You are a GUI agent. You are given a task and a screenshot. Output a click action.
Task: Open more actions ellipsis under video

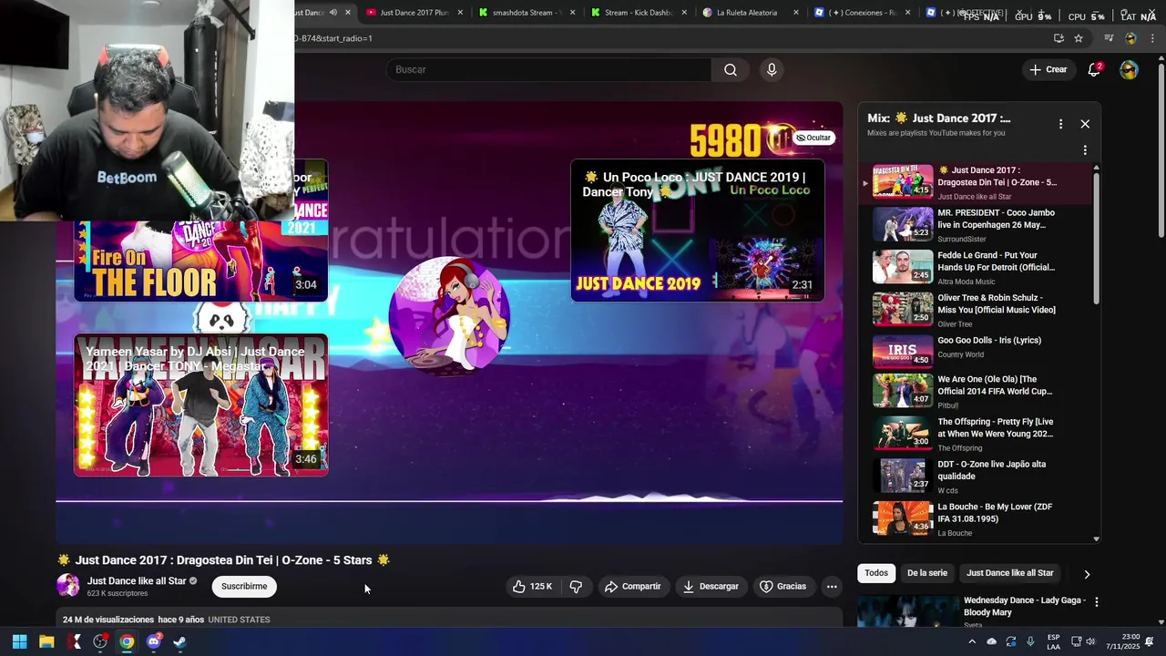pyautogui.click(x=832, y=587)
